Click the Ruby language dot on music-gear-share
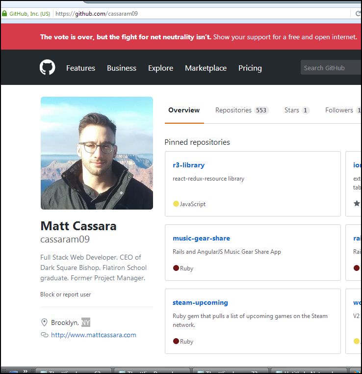Screen dimensions: 362x374 176,268
